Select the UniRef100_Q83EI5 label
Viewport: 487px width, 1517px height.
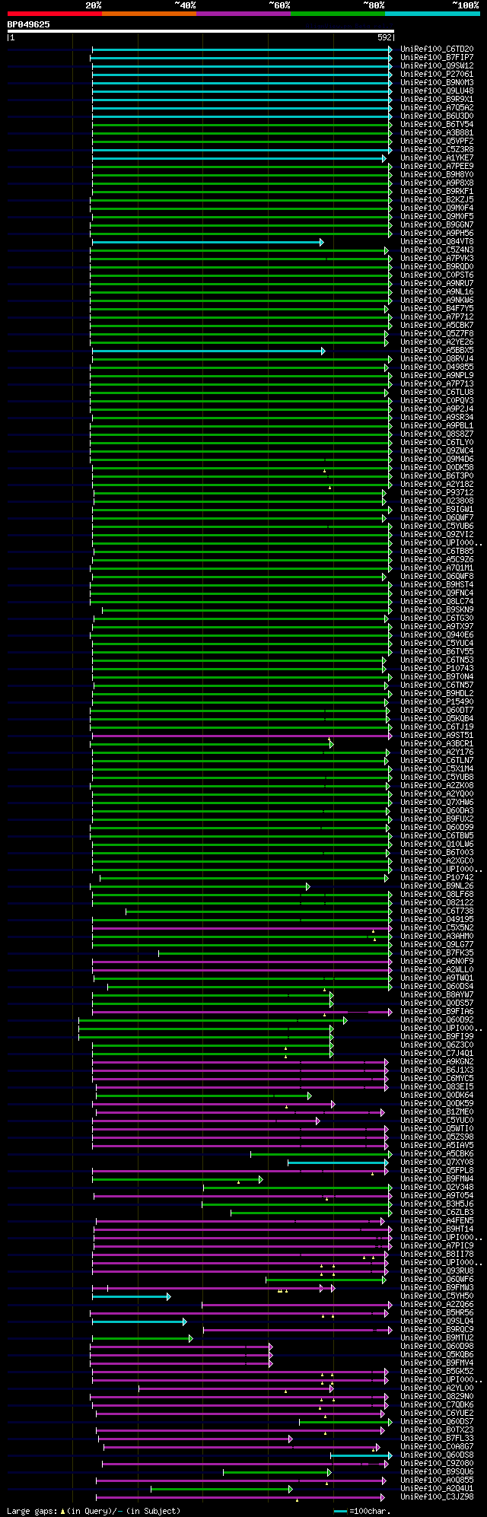point(437,1087)
